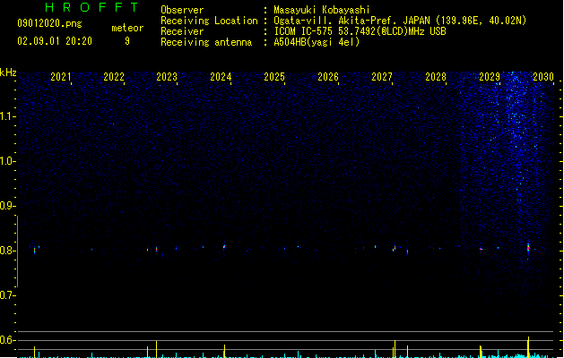This screenshot has height=358, width=564.
Task: Click the Receiving antenna label
Action: point(206,42)
